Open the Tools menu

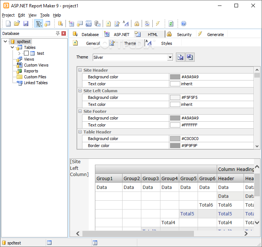pos(45,15)
